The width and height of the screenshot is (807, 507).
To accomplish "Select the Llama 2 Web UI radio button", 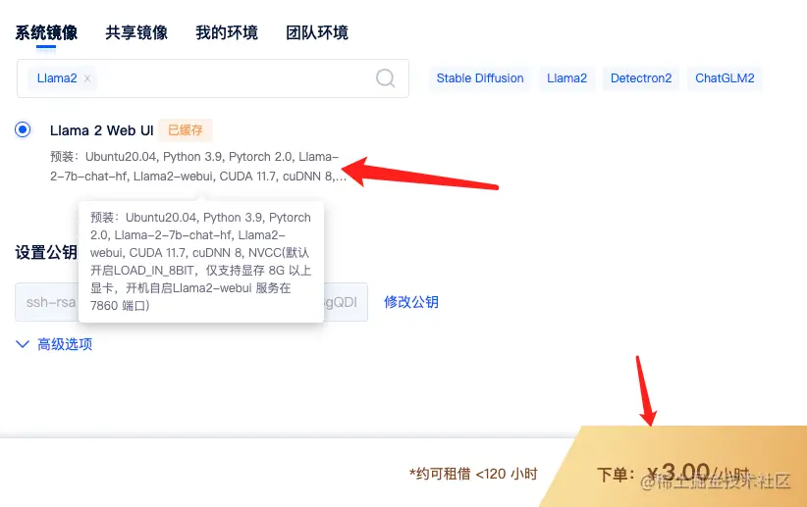I will point(23,129).
